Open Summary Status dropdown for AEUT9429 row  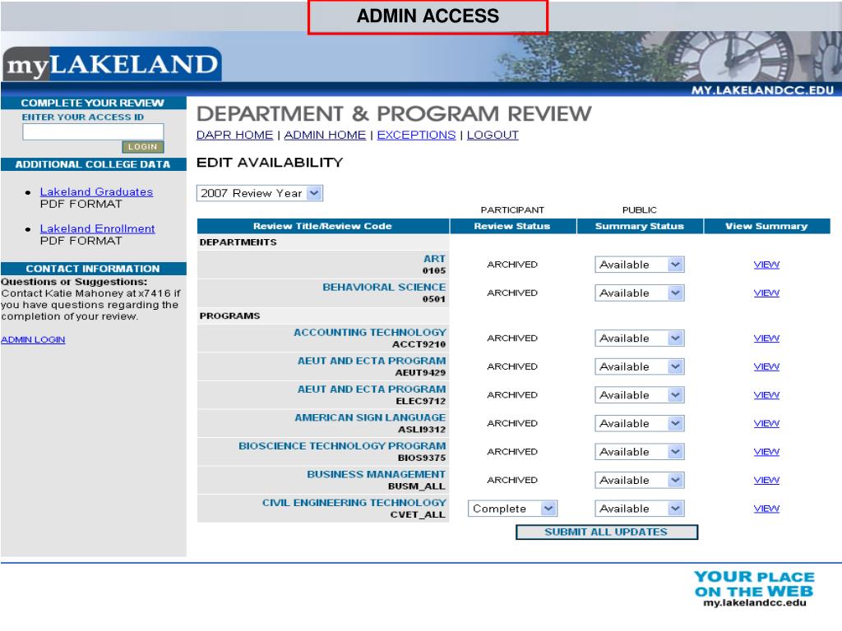(x=639, y=367)
